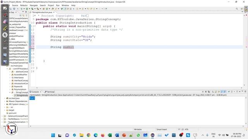Click Smart Insert in status bar
Screen dimensions: 248x139
[x=162, y=129]
